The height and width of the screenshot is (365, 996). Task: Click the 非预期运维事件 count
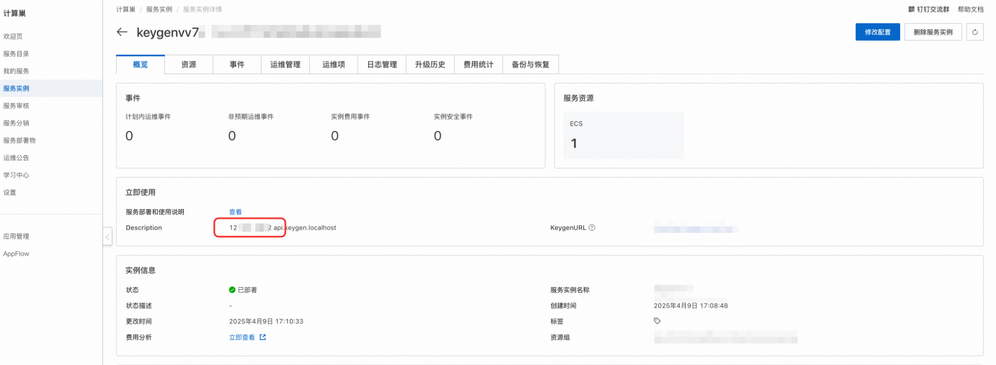[232, 136]
